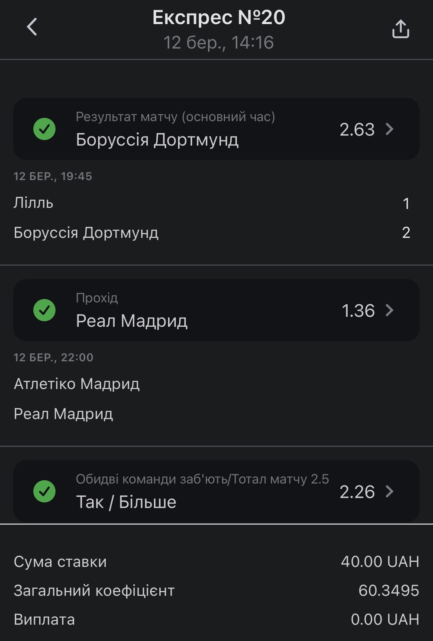Tap the Лілль team row

tap(212, 203)
